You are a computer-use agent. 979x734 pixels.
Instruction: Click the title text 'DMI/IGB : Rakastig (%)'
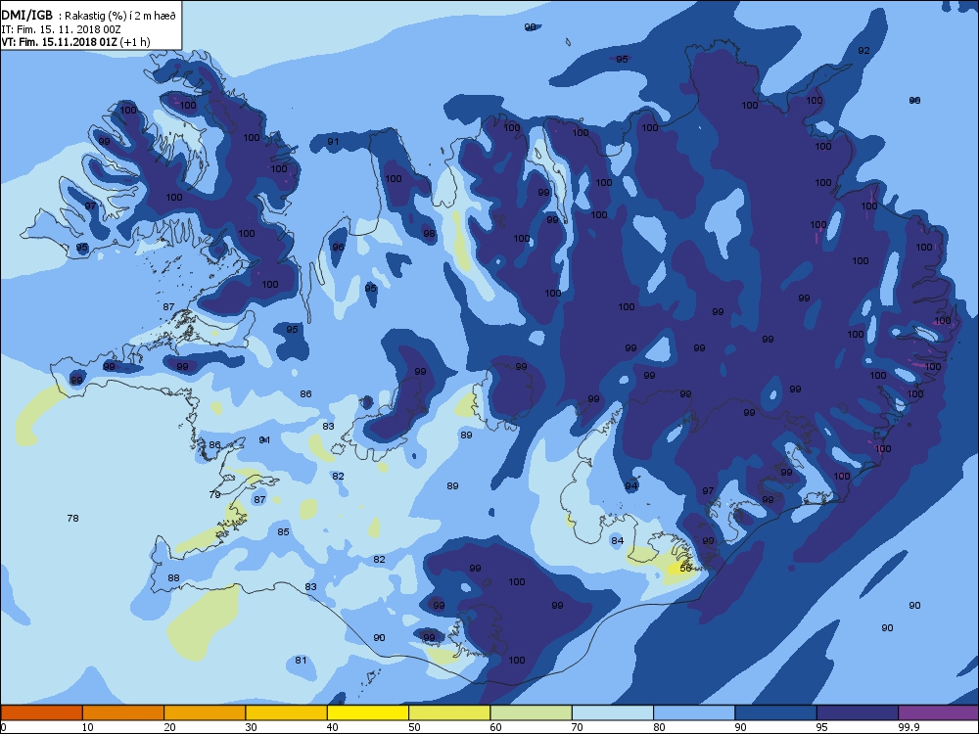pyautogui.click(x=64, y=16)
